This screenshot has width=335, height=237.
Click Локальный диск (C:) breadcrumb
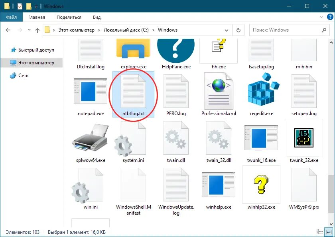point(126,30)
